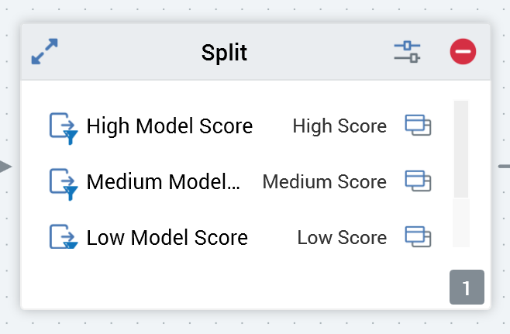The width and height of the screenshot is (510, 334).
Task: Click the expand arrows icon on Split node
Action: click(45, 52)
